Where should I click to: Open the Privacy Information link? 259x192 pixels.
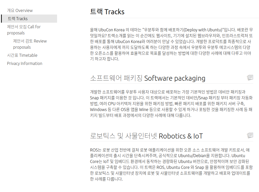(x=24, y=63)
